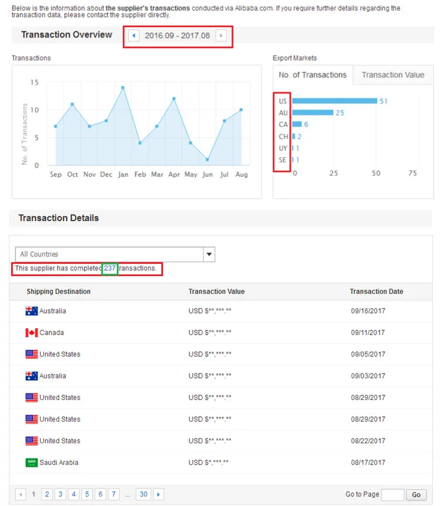
Task: Click the first Australia flag icon
Action: click(x=32, y=311)
